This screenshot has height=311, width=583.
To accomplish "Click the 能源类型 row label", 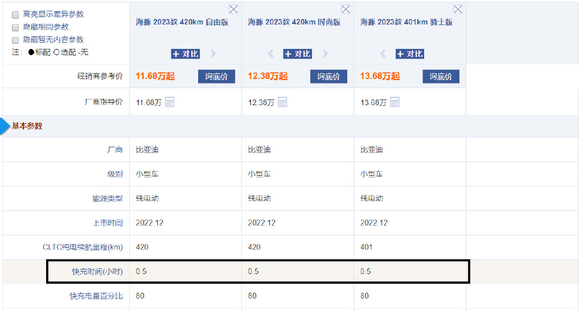I will click(x=108, y=198).
